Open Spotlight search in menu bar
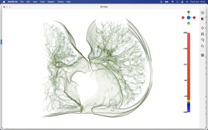The height and width of the screenshot is (130, 208). [178, 2]
